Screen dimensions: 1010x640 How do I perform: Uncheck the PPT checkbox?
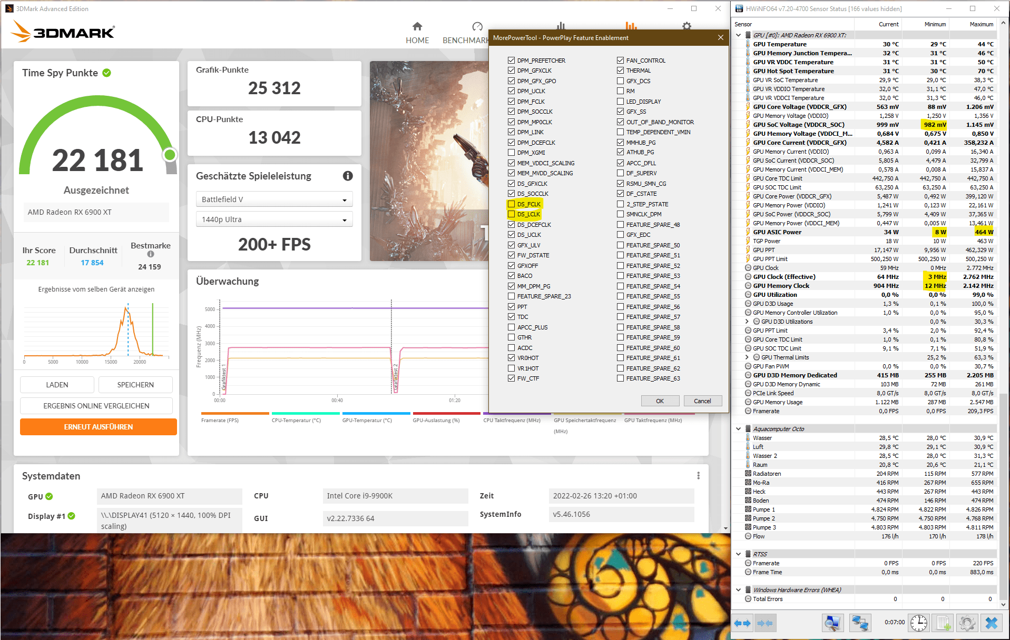point(511,307)
